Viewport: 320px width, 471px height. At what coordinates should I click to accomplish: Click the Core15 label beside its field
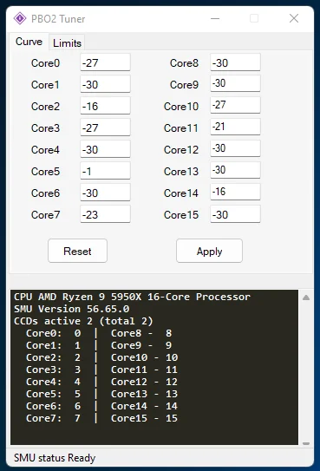coord(181,215)
